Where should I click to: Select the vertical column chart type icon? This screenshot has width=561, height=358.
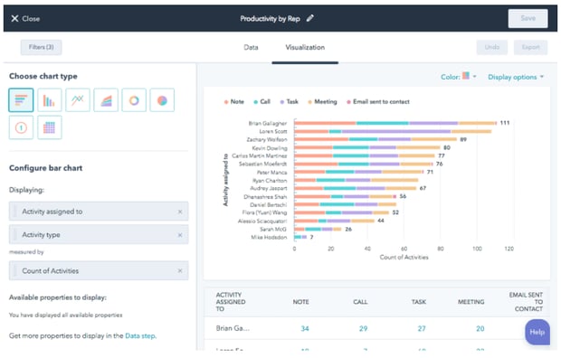tap(50, 100)
